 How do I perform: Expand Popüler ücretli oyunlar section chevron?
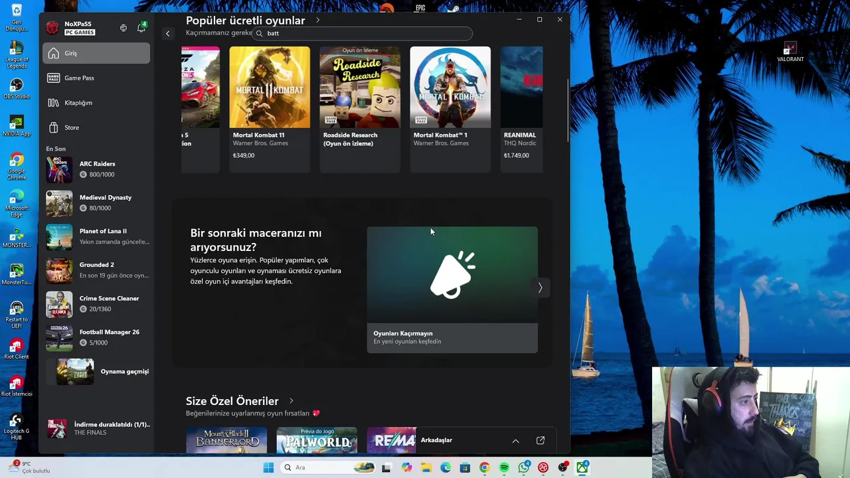coord(317,21)
